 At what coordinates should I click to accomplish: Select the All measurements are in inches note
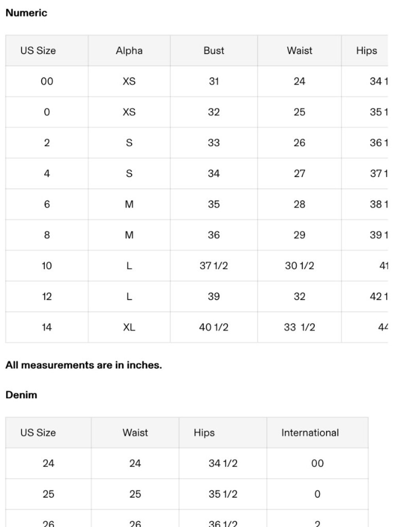(x=84, y=365)
